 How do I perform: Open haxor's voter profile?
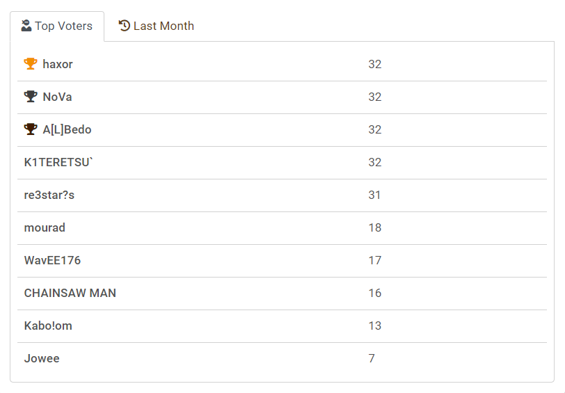58,64
